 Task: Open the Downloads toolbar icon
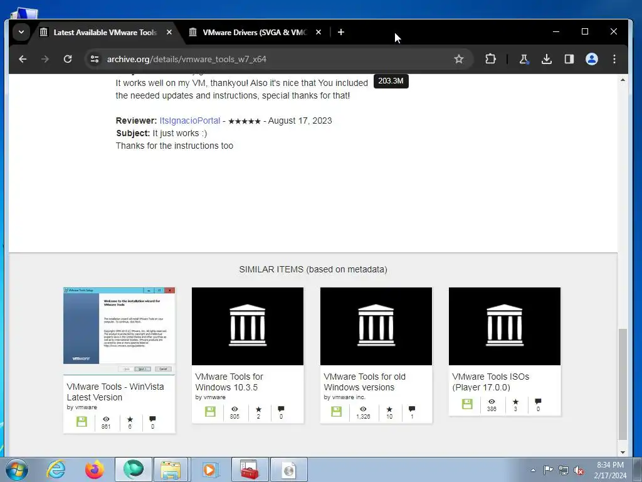pos(547,59)
